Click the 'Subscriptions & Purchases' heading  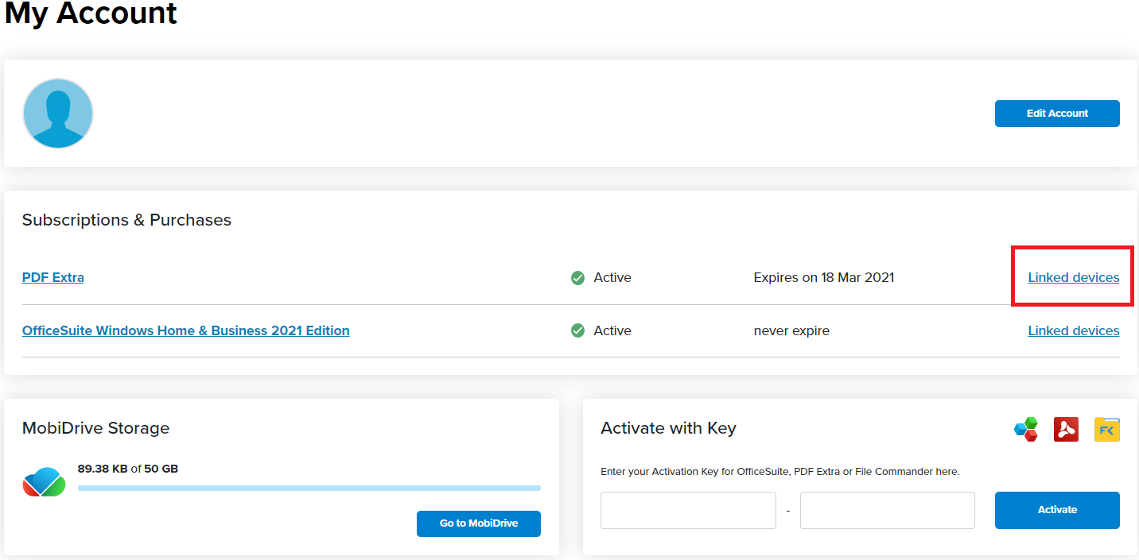coord(126,220)
